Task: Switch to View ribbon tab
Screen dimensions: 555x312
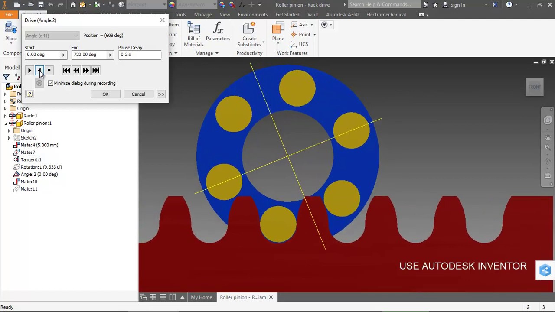Action: click(x=225, y=14)
